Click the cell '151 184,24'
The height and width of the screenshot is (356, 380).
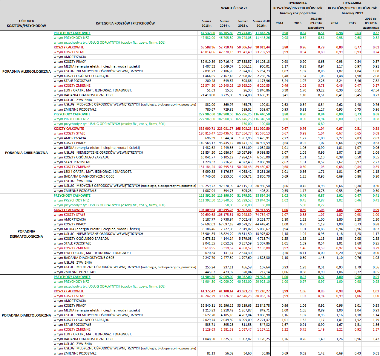click(207, 167)
